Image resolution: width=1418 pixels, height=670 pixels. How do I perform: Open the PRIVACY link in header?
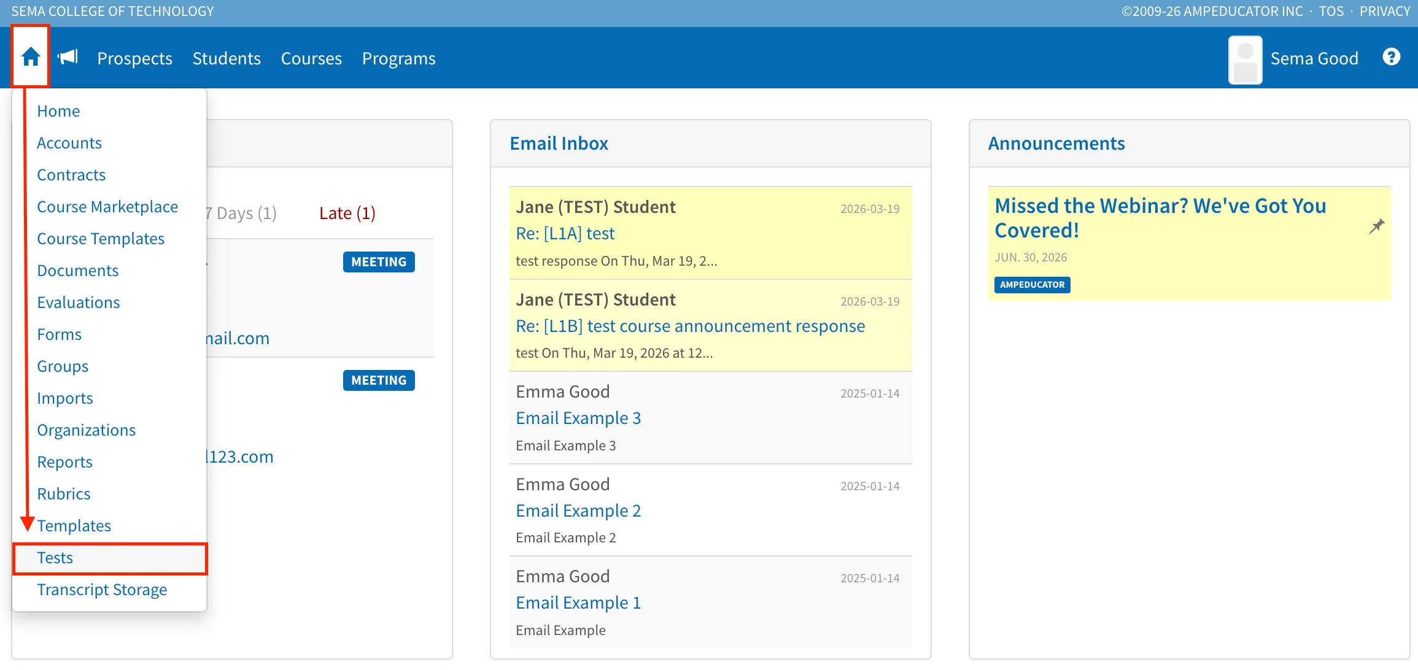(x=1384, y=11)
